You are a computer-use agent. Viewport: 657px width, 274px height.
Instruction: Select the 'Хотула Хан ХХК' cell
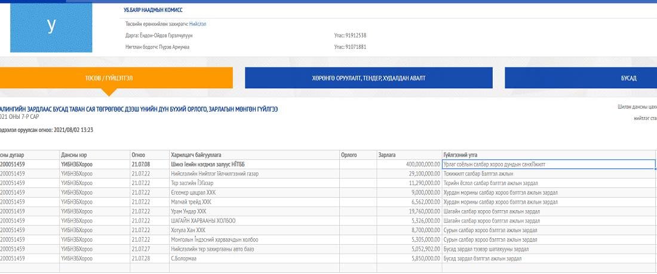(188, 230)
